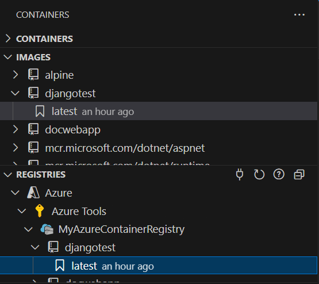
Task: Select the Azure registry provider label
Action: click(x=59, y=193)
